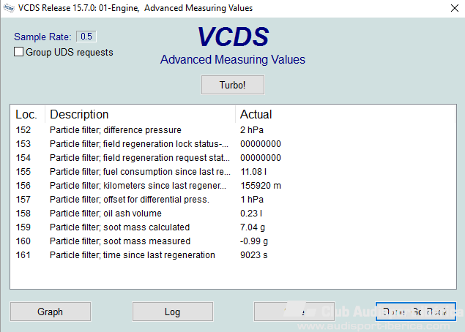Enable Group UDS requests checkbox
Image resolution: width=465 pixels, height=332 pixels.
[x=19, y=52]
